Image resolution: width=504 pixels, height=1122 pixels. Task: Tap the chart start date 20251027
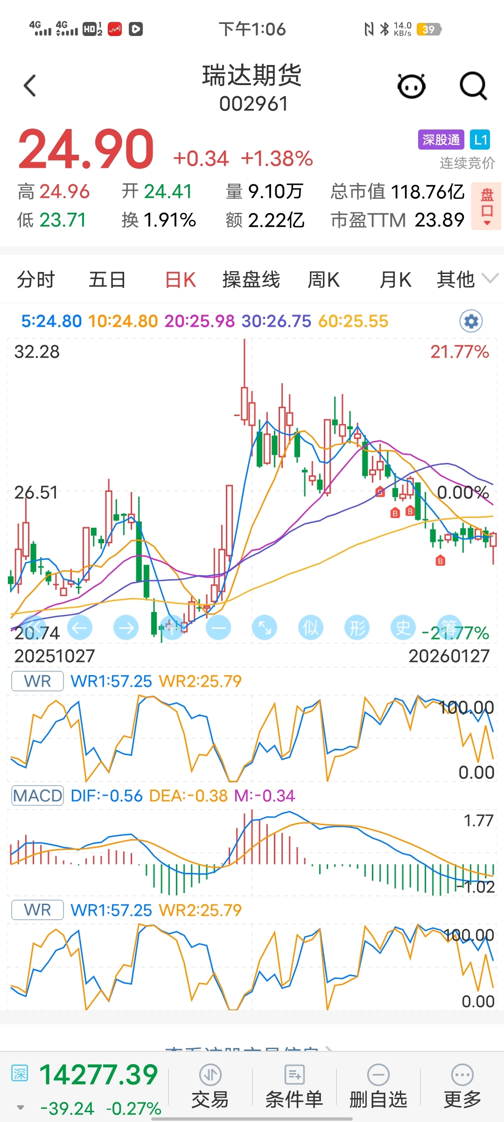click(x=55, y=656)
